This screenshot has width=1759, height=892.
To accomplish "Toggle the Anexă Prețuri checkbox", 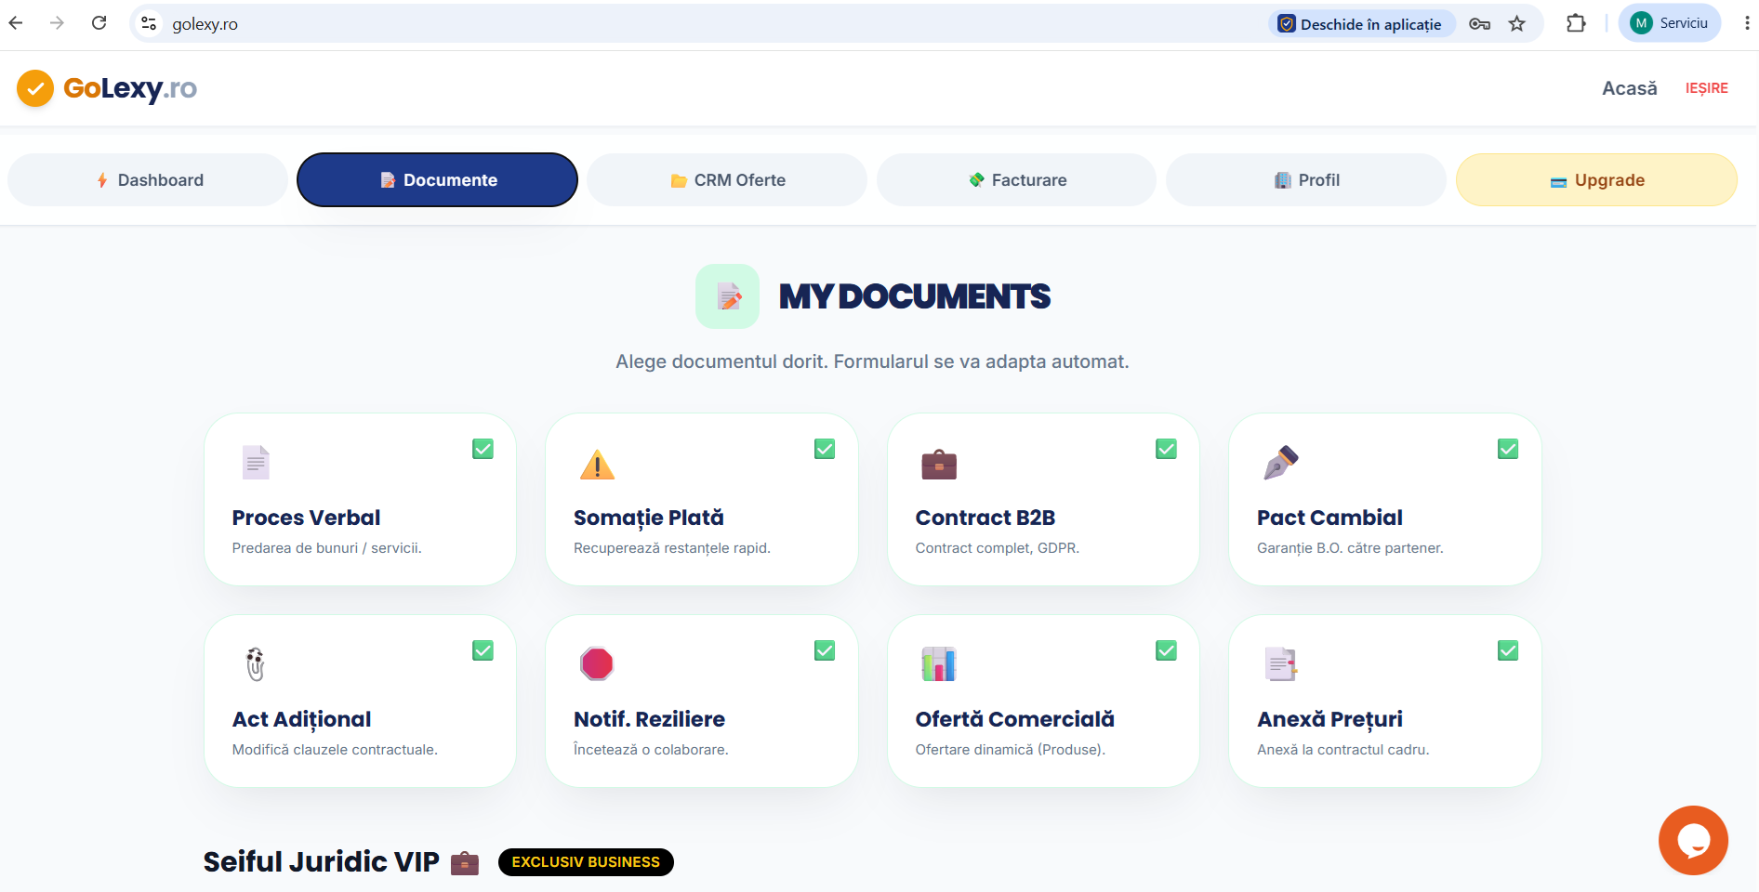I will [x=1508, y=650].
